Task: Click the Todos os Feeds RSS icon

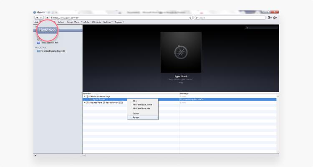Action: tap(38, 43)
